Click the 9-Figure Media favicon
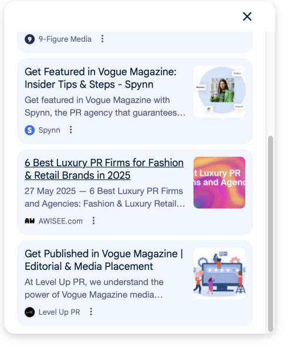294x352 pixels. point(30,39)
